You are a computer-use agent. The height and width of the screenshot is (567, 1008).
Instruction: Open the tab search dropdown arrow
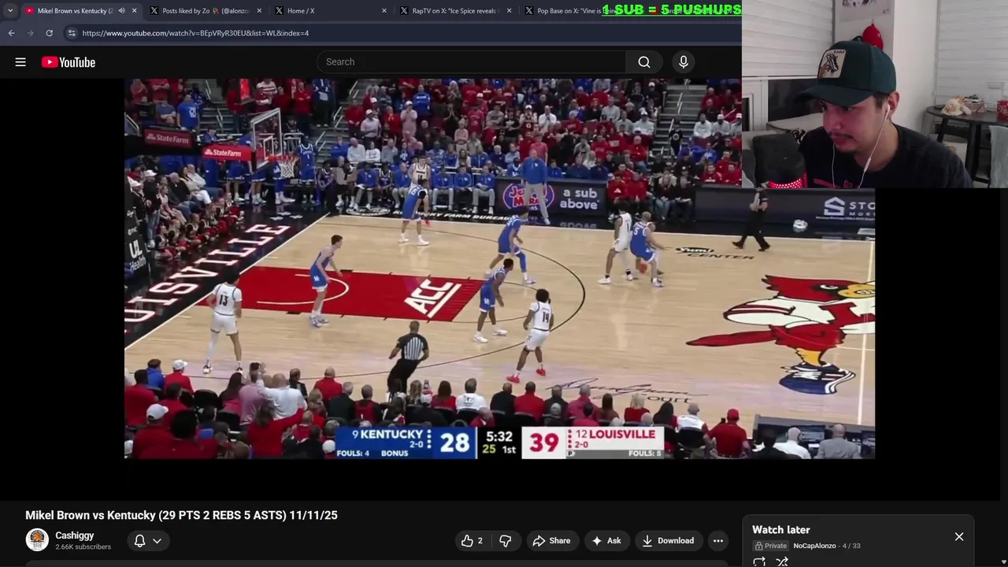coord(10,11)
